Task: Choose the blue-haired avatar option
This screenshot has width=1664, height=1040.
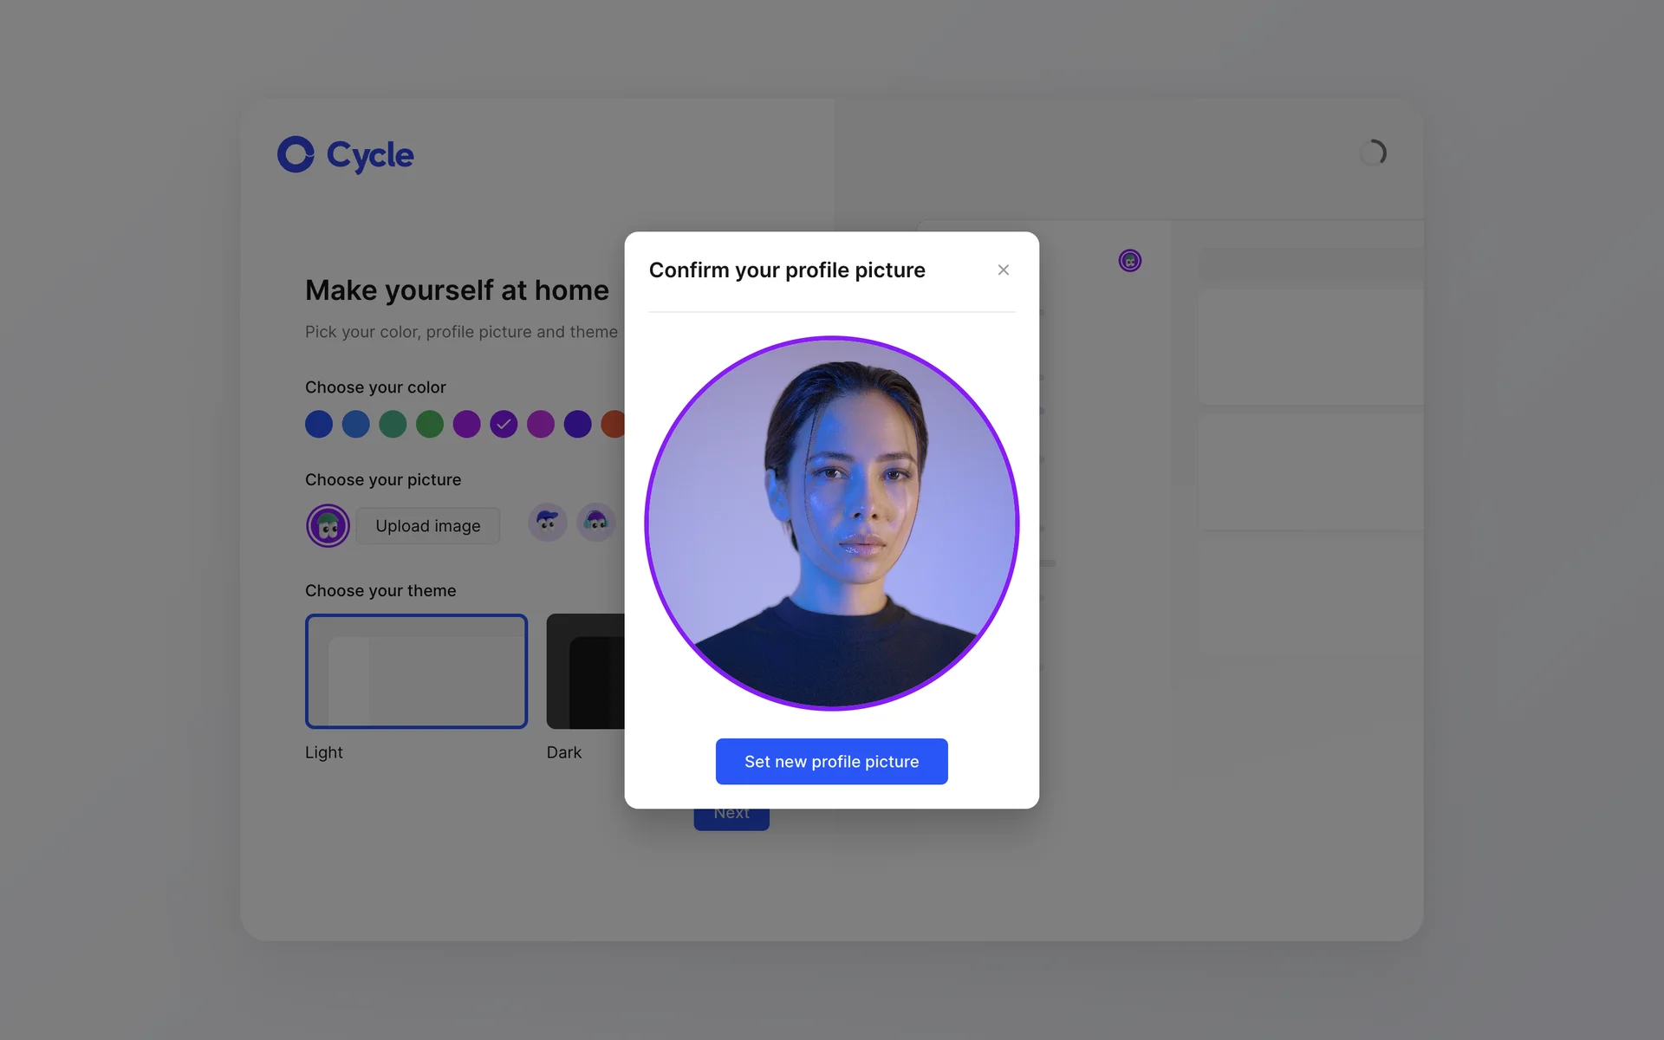Action: 547,522
